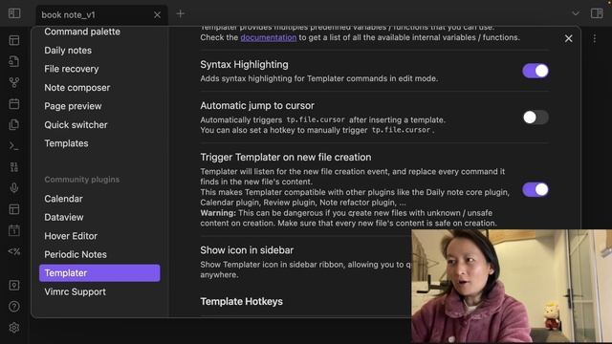Click the Template Hotkeys heading
This screenshot has height=344, width=612.
(242, 302)
